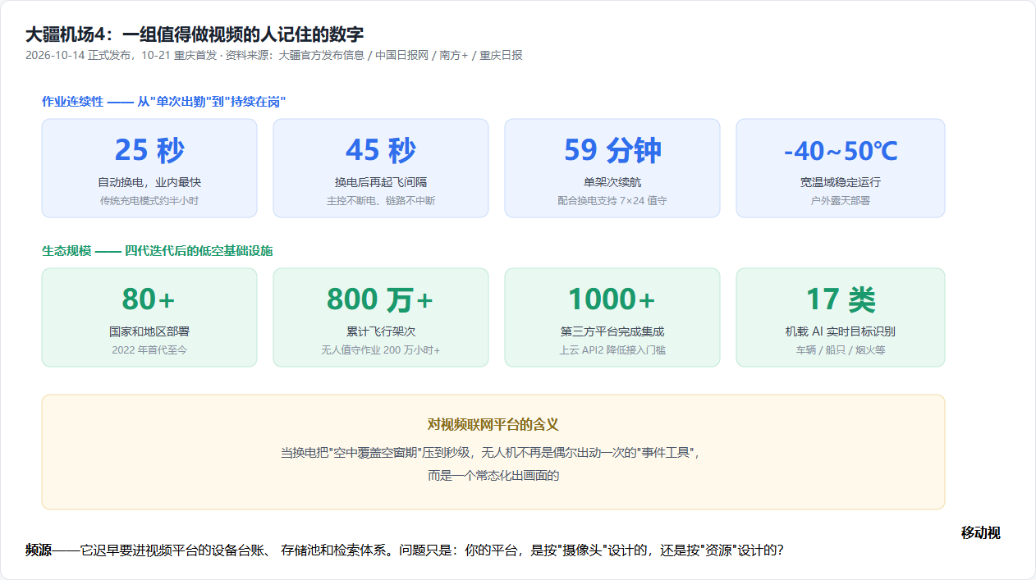Select the "17 类" figure
This screenshot has width=1036, height=580.
[841, 299]
